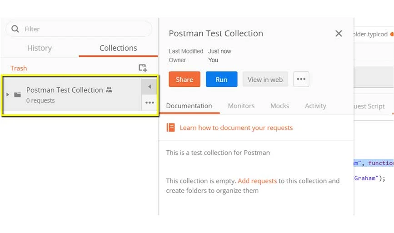Open the collection row's three-dots menu
Image resolution: width=394 pixels, height=233 pixels.
(x=150, y=103)
